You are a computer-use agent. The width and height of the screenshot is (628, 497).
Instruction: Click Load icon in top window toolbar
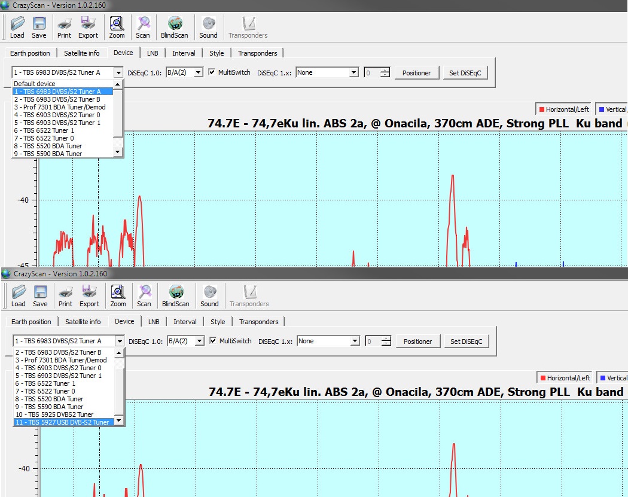point(17,23)
